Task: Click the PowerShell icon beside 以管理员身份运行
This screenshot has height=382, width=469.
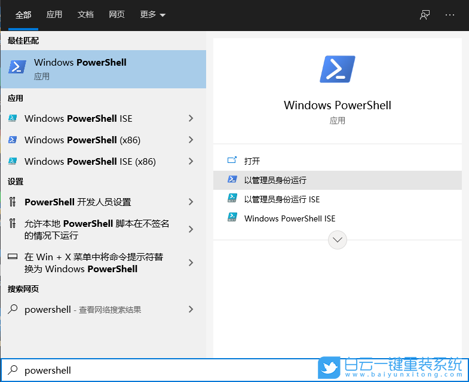Action: (232, 179)
